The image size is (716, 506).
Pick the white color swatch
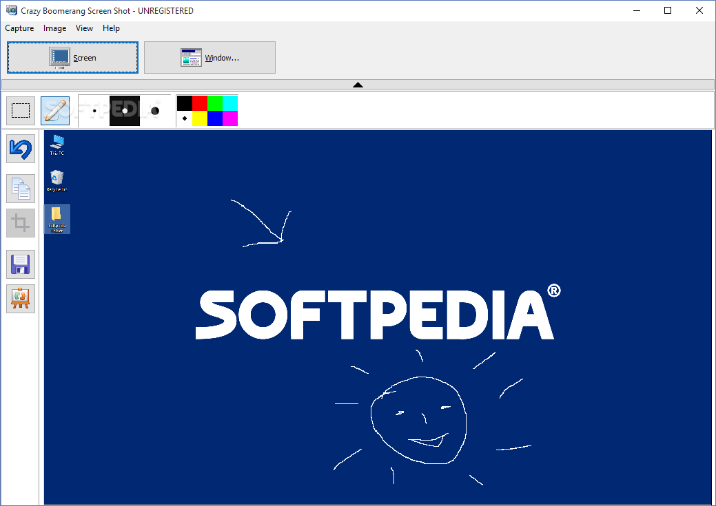(185, 118)
